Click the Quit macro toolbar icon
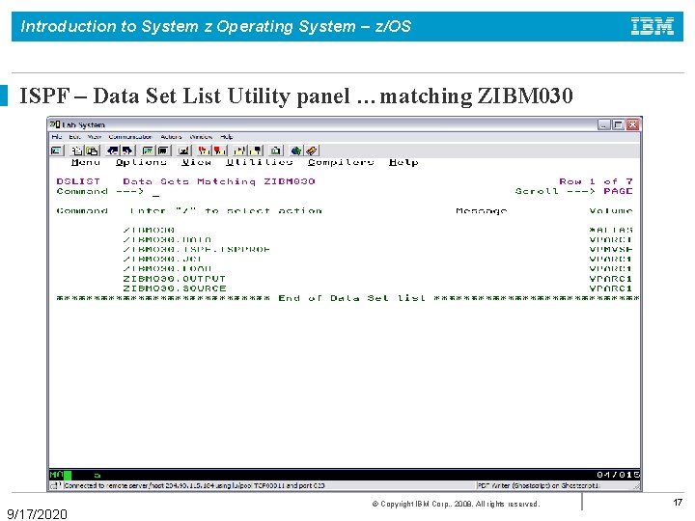 [x=256, y=151]
